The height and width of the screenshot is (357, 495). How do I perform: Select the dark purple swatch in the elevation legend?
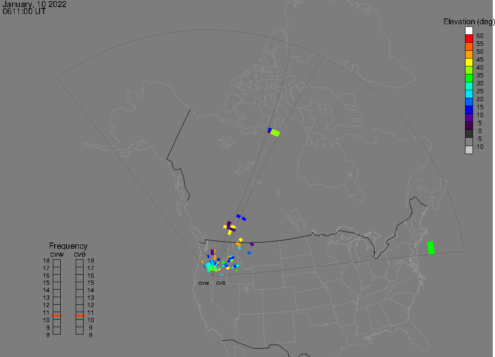tap(469, 125)
